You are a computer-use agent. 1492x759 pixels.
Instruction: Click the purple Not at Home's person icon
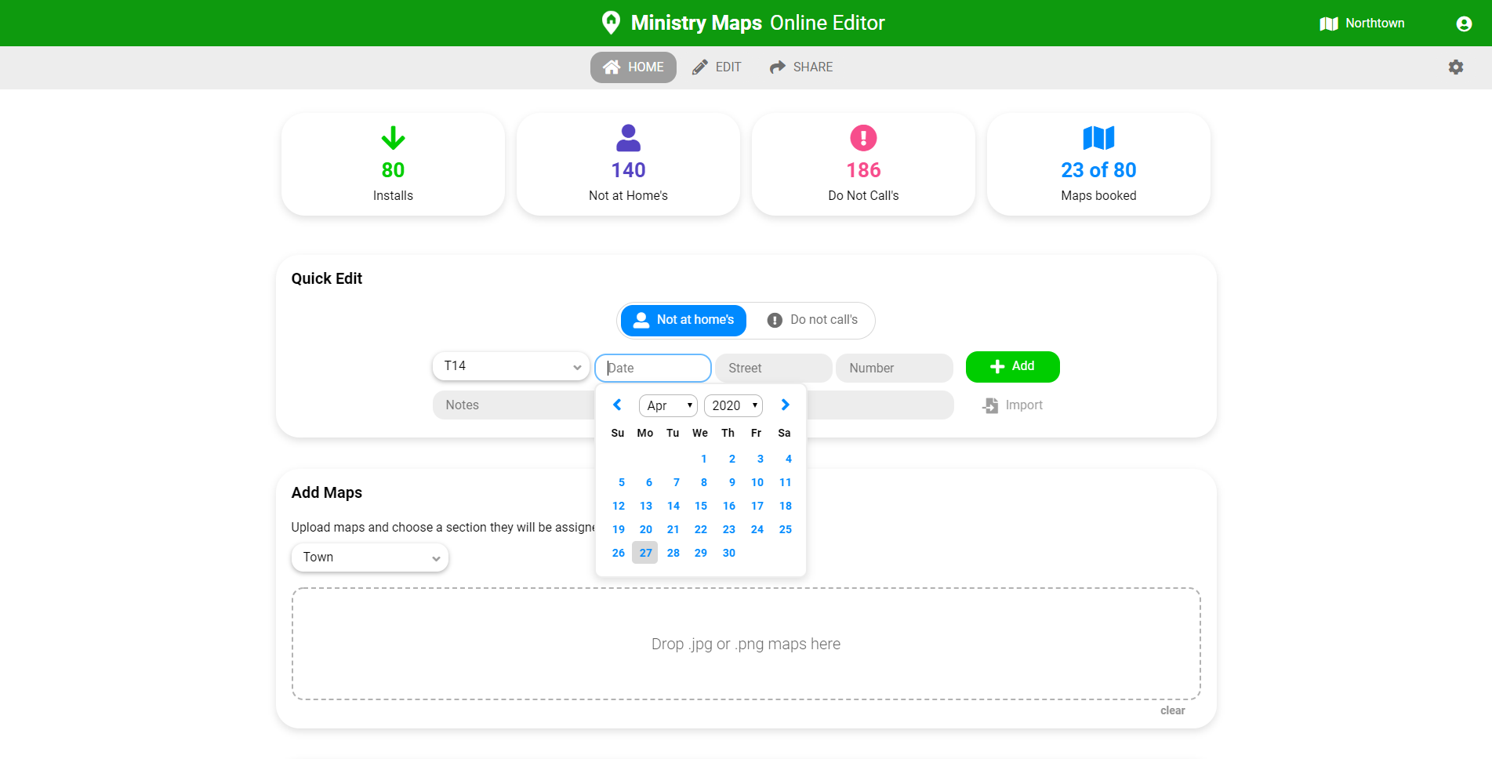point(628,138)
